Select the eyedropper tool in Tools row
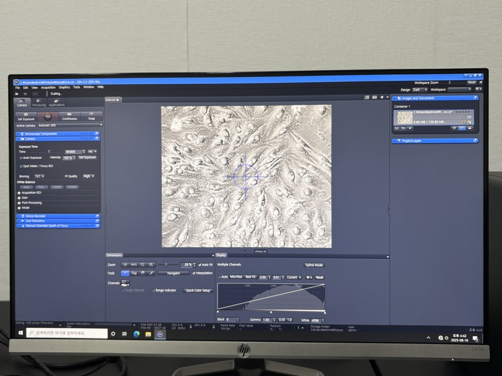The height and width of the screenshot is (376, 502). click(x=152, y=273)
